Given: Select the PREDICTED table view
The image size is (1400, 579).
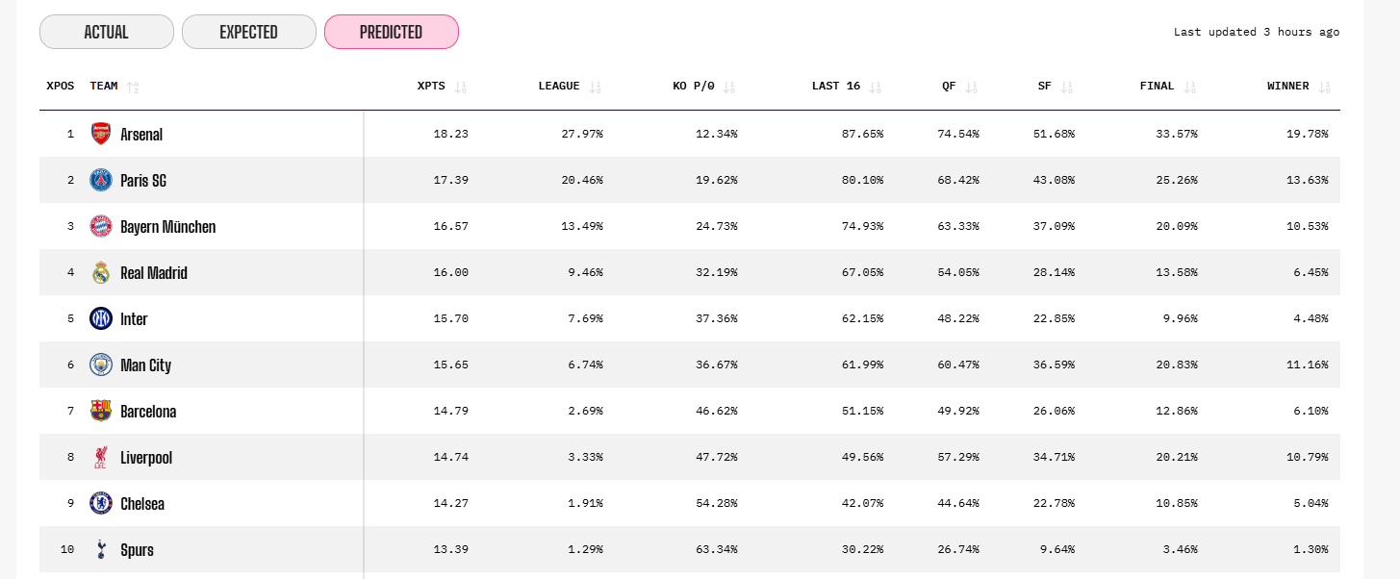Looking at the screenshot, I should point(391,32).
